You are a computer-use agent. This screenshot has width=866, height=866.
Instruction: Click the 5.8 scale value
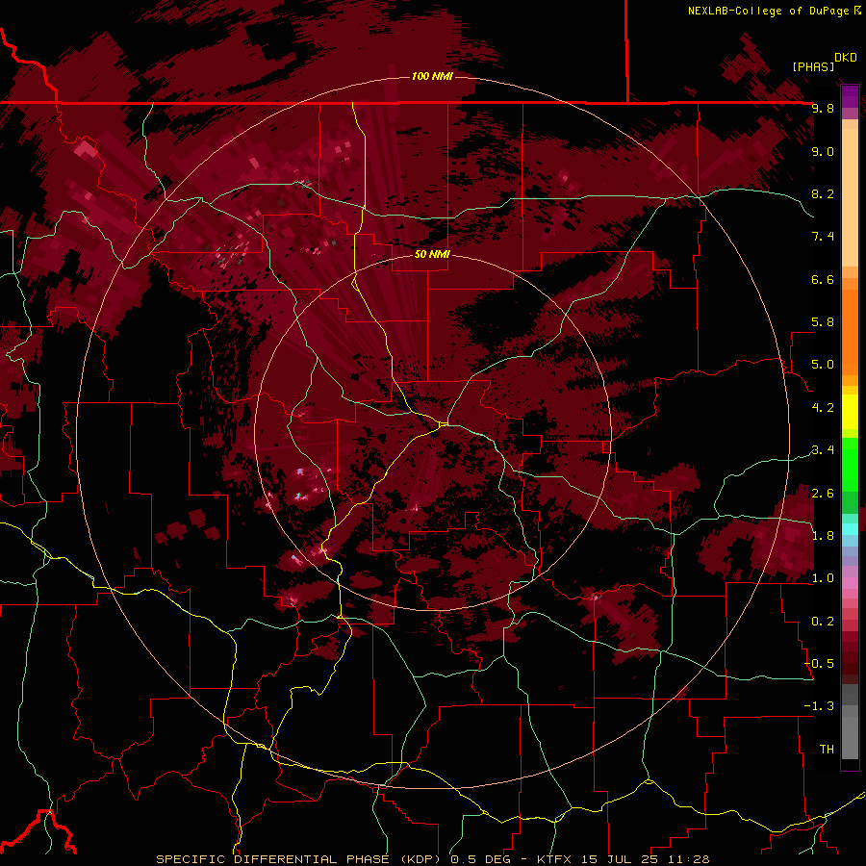click(x=823, y=322)
